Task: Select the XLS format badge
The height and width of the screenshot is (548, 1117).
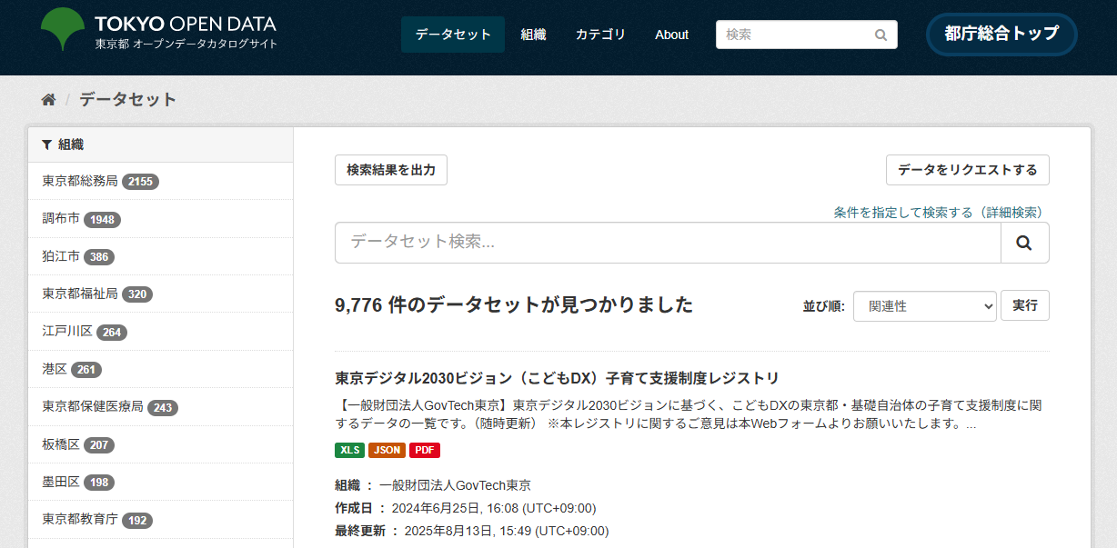Action: [349, 450]
